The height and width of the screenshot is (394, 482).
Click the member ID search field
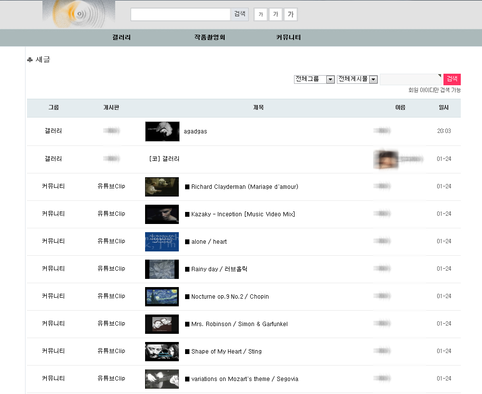point(410,79)
